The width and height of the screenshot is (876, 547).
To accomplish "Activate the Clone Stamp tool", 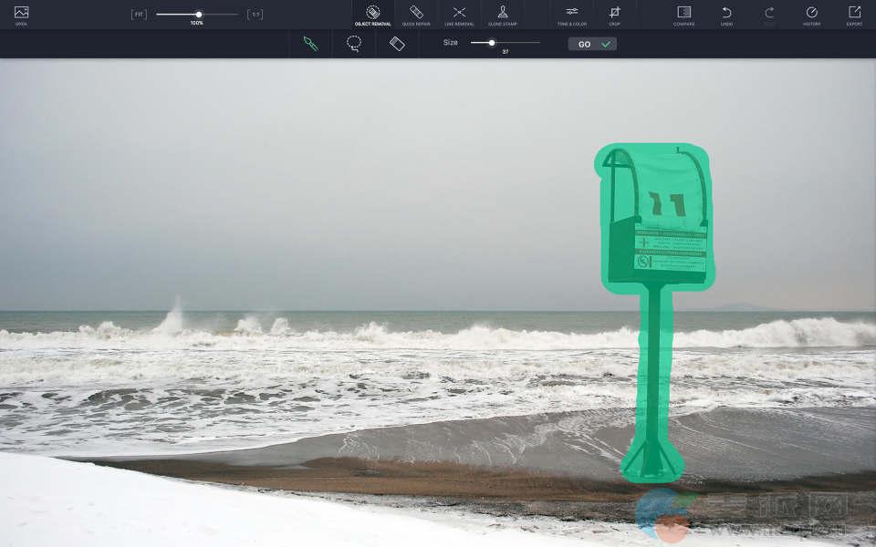I will pos(502,14).
